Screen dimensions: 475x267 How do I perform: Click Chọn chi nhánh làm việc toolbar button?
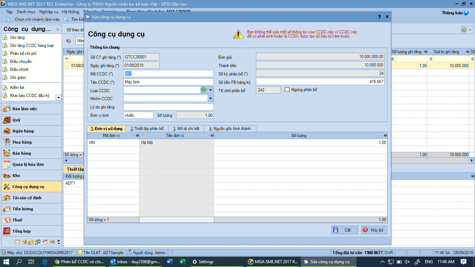pyautogui.click(x=33, y=19)
